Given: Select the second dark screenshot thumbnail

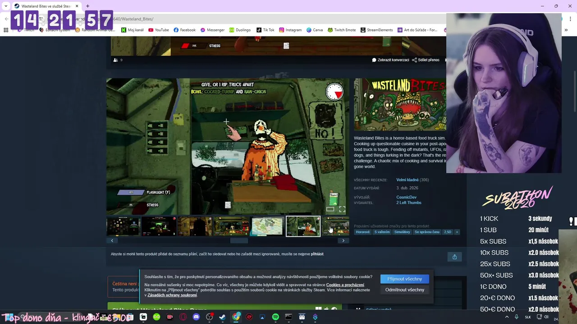Looking at the screenshot, I should [159, 226].
